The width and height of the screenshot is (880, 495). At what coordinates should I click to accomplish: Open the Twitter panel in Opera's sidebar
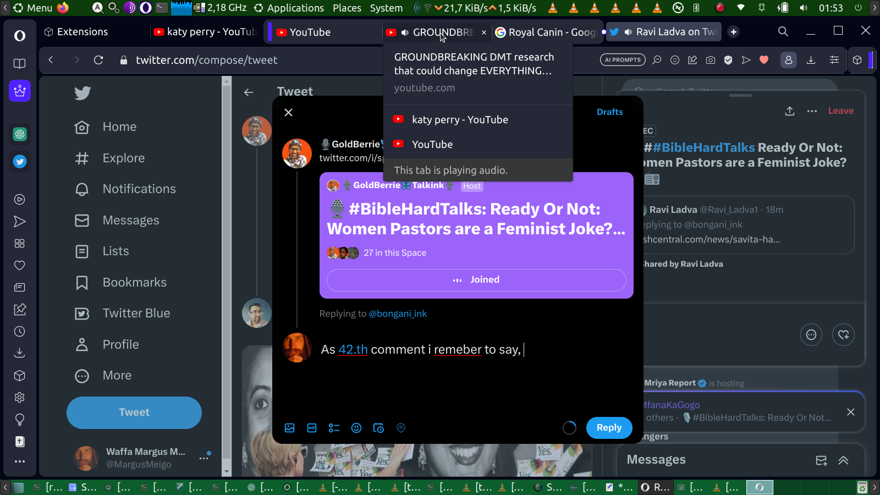(20, 162)
